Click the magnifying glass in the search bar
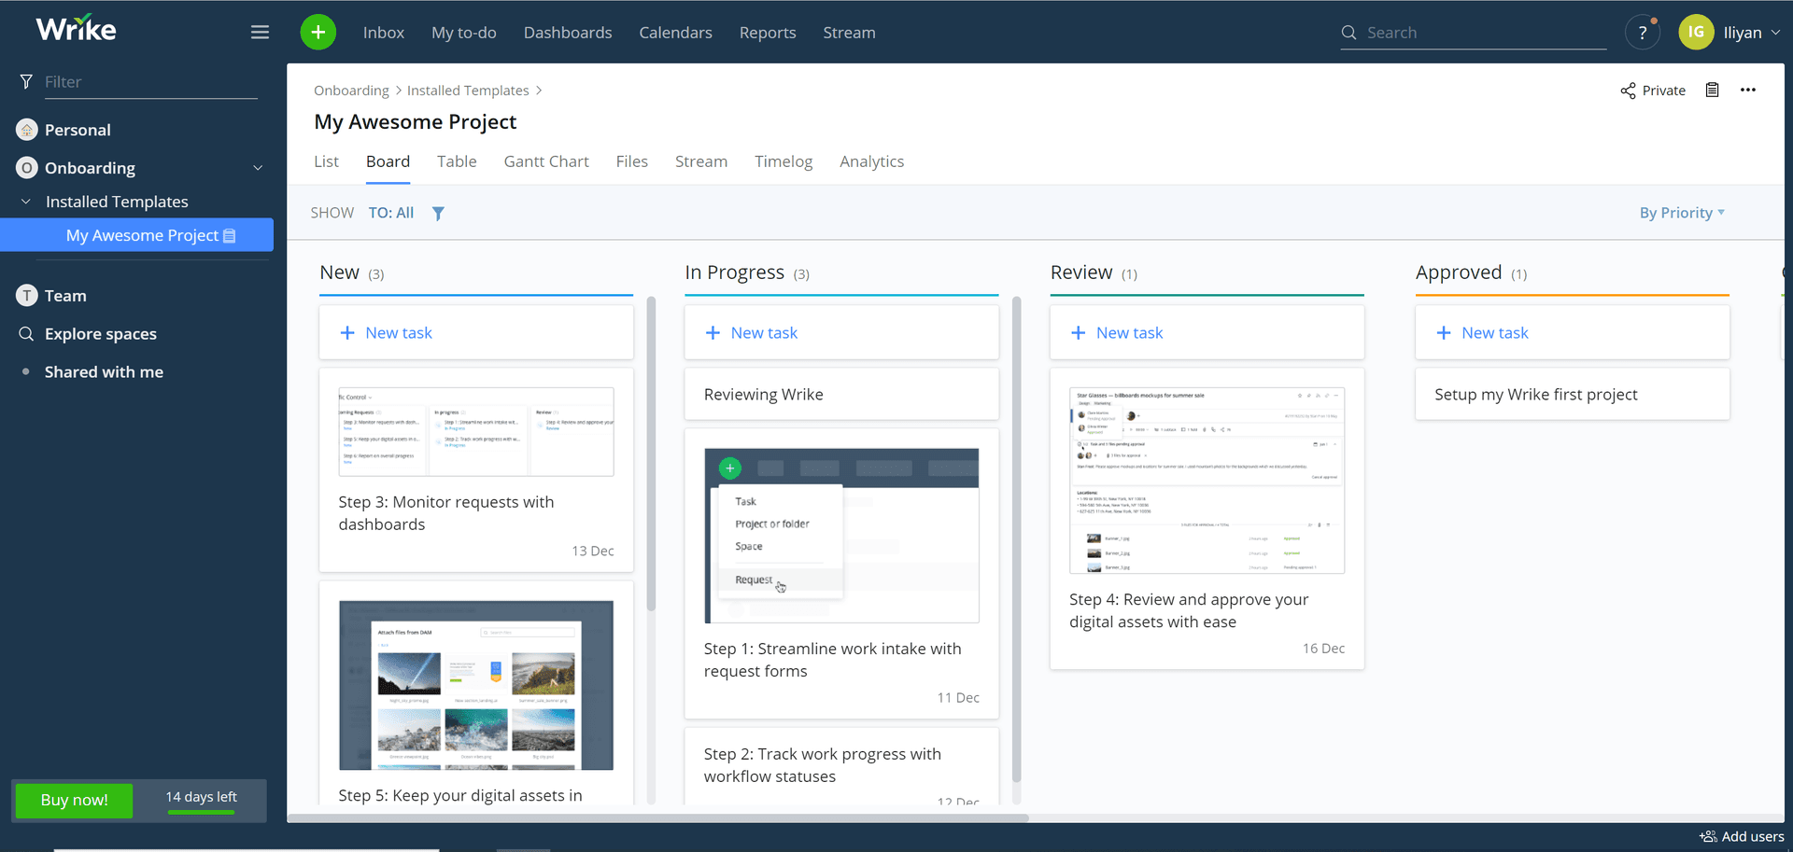Image resolution: width=1793 pixels, height=852 pixels. point(1348,32)
